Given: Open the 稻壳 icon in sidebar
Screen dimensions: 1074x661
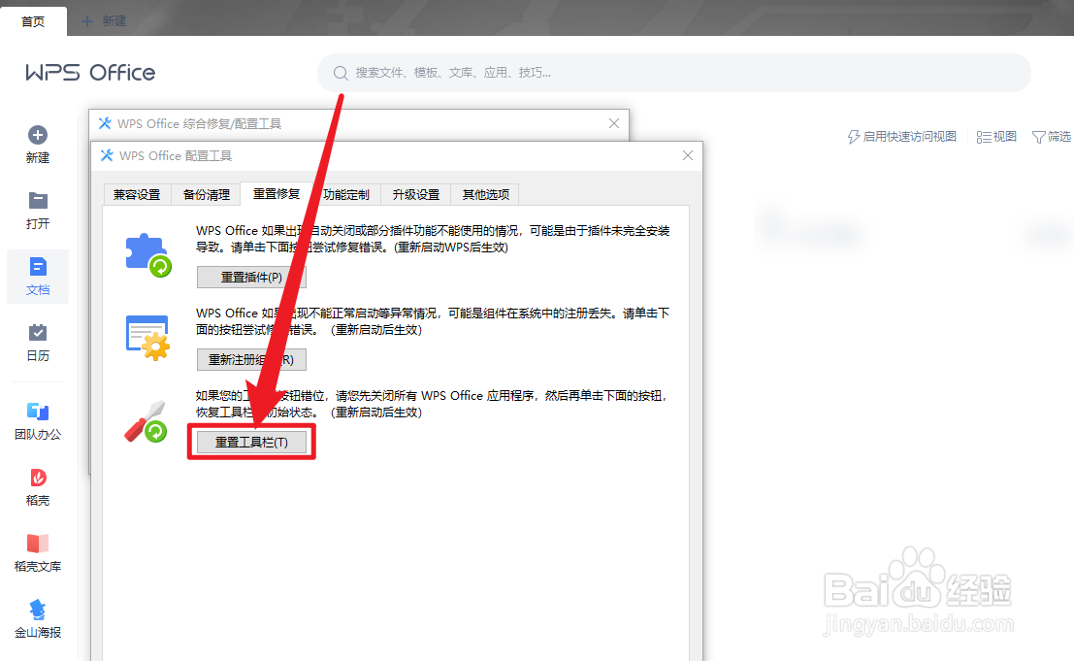Looking at the screenshot, I should tap(38, 478).
